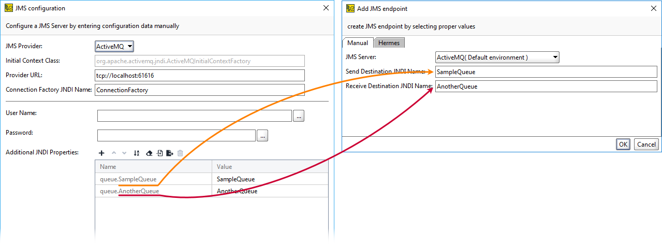662x244 pixels.
Task: Confirm endpoint with OK button
Action: tap(623, 145)
